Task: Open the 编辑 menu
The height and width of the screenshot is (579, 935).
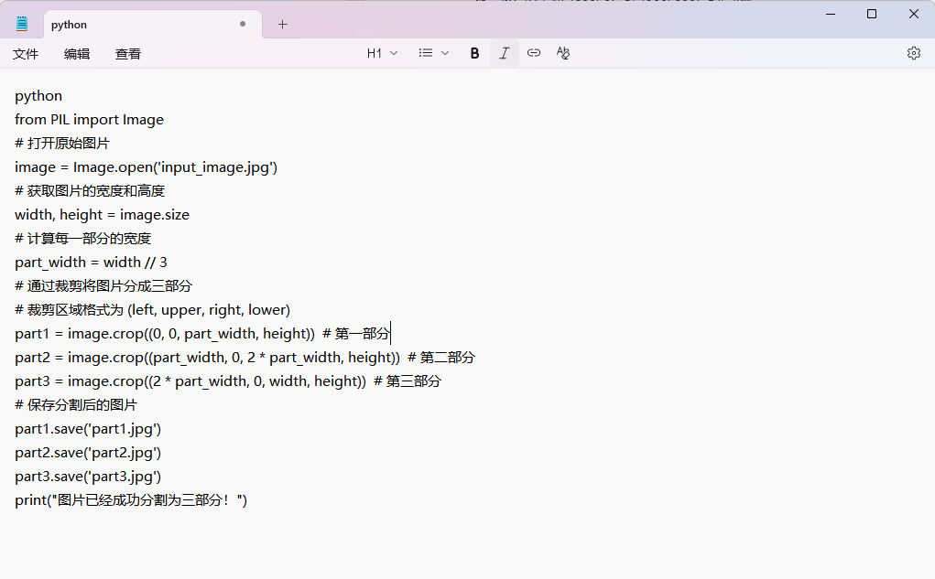Action: pos(77,54)
